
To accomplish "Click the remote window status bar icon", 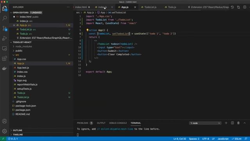I will tap(3, 139).
